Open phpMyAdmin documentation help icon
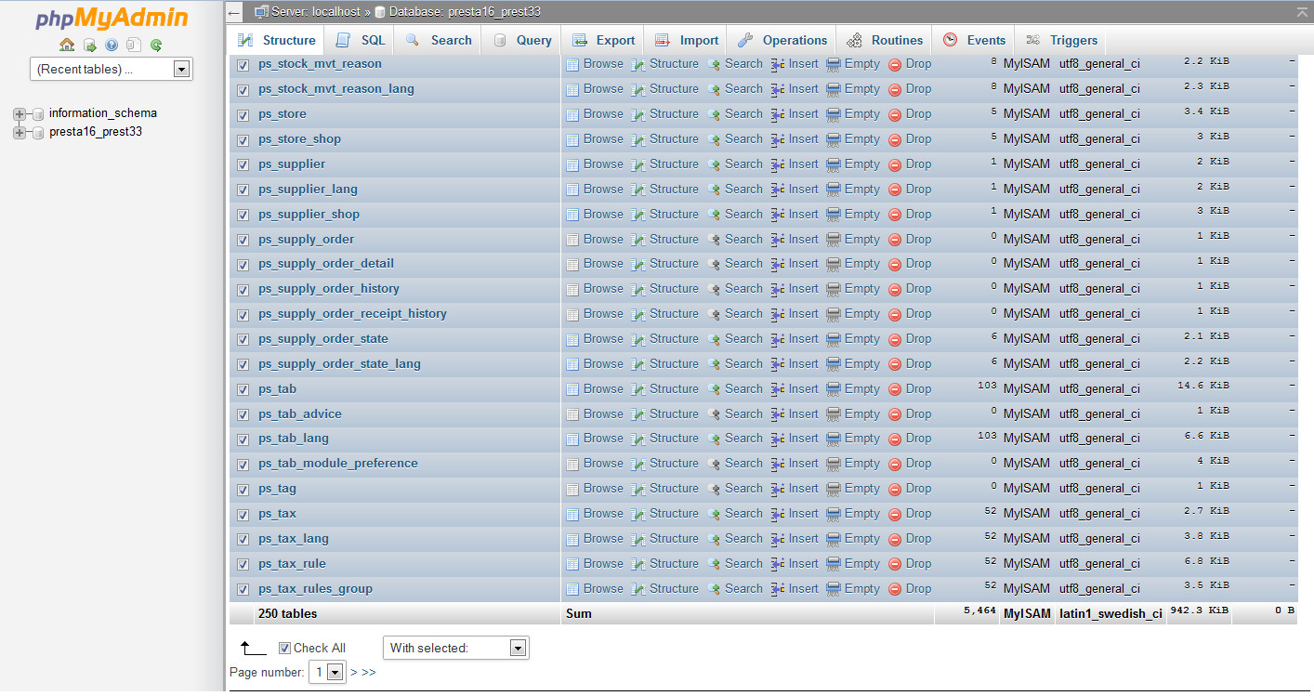1314x696 pixels. click(x=112, y=45)
